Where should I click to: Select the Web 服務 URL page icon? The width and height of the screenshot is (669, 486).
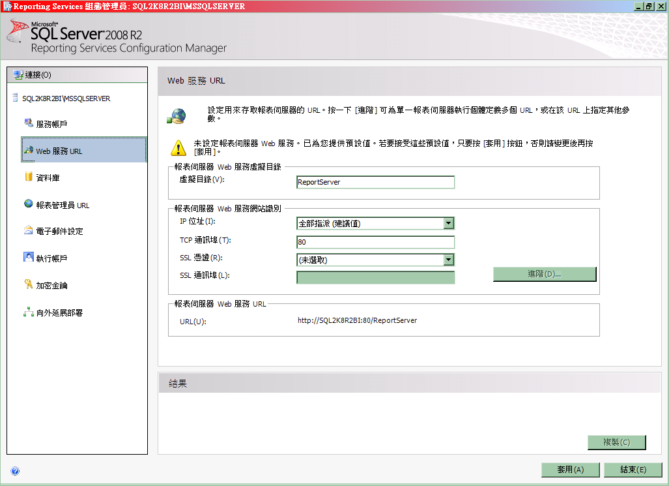click(29, 149)
